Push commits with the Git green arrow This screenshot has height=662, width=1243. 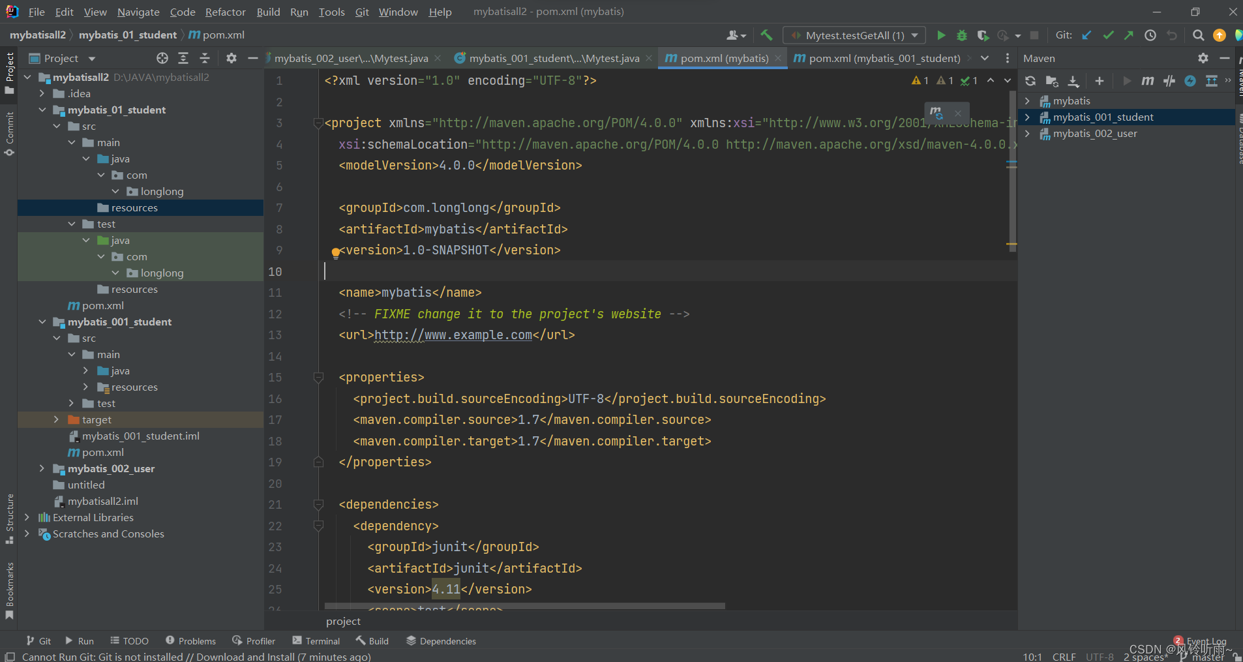click(1129, 35)
